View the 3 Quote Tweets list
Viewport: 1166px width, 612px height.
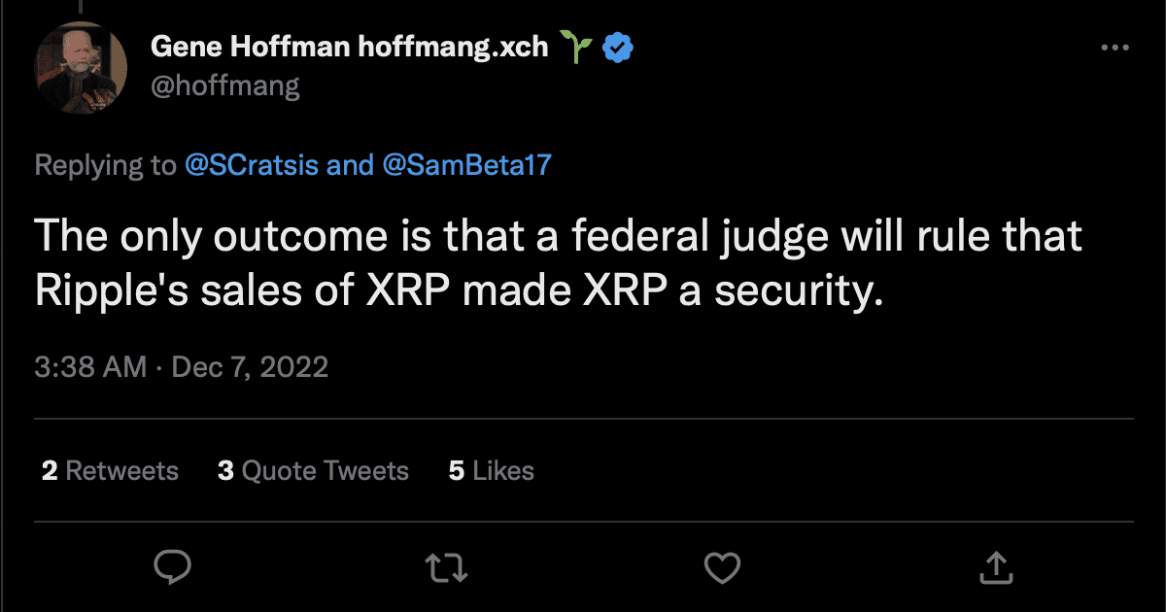click(313, 471)
